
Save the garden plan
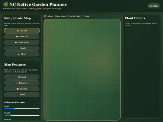point(154,6)
